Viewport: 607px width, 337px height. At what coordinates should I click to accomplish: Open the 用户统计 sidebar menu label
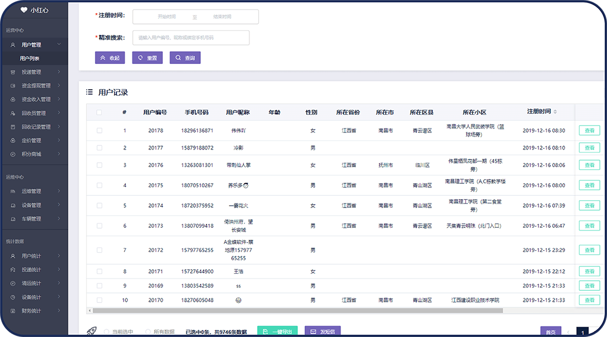(x=31, y=256)
